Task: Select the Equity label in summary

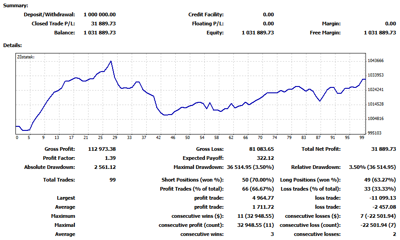Action: (x=215, y=33)
